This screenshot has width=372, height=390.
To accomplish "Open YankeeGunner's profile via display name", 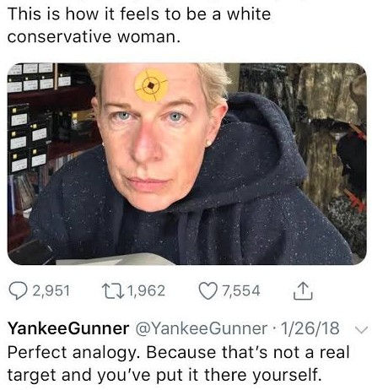I will pyautogui.click(x=68, y=328).
